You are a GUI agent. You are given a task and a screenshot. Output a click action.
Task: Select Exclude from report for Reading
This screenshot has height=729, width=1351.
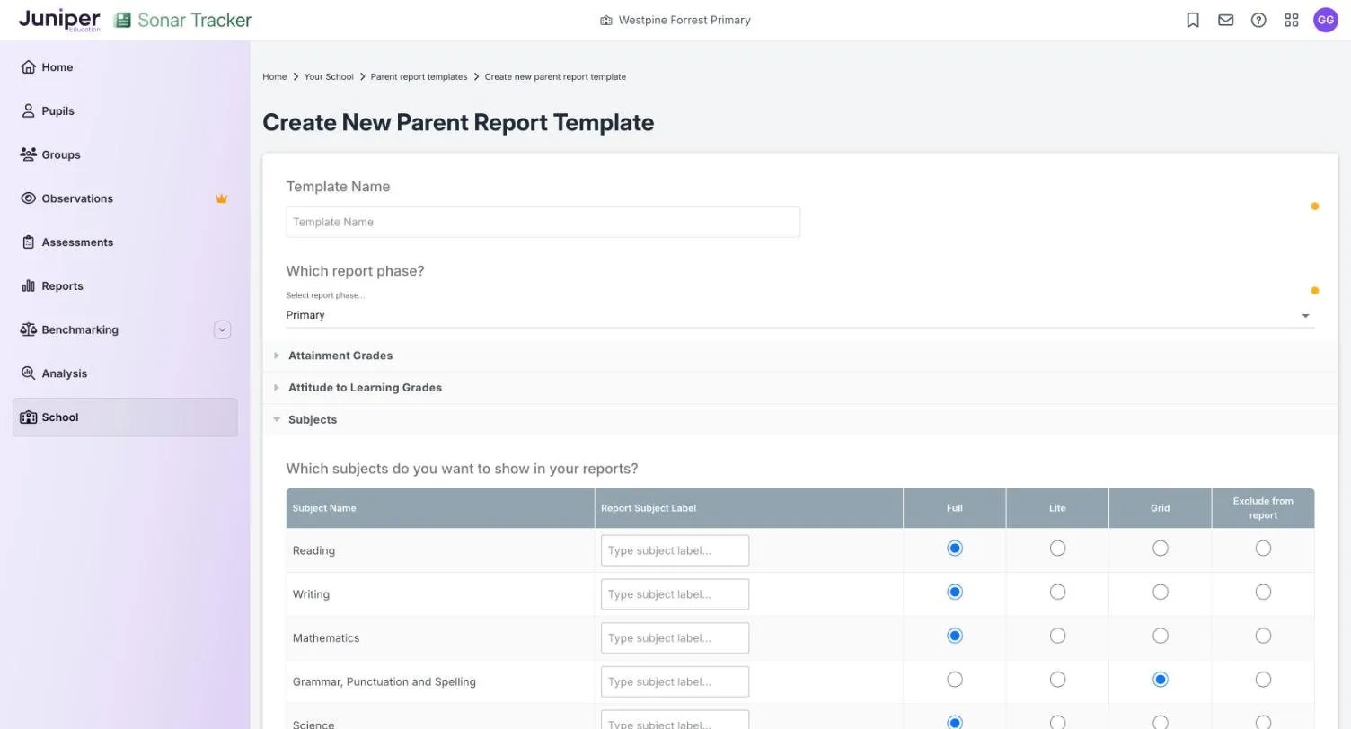[x=1263, y=549]
